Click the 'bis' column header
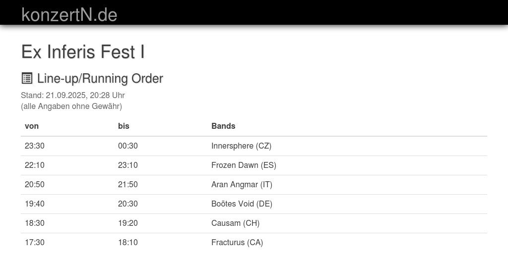Image resolution: width=508 pixels, height=262 pixels. (124, 126)
